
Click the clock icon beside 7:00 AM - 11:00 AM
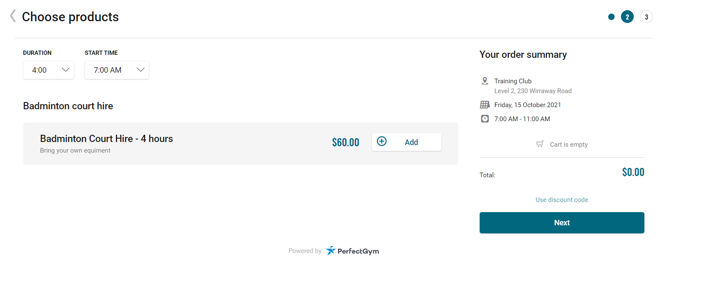[x=485, y=119]
